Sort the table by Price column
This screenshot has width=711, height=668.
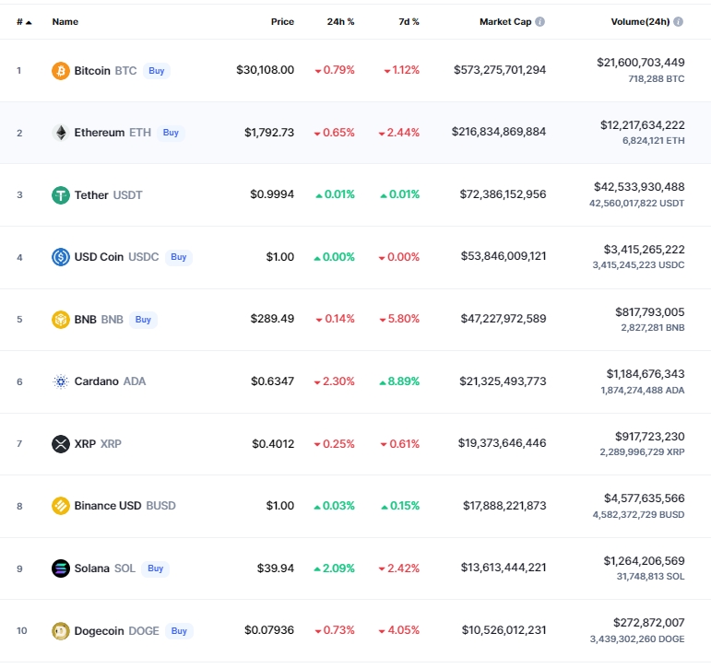[282, 21]
